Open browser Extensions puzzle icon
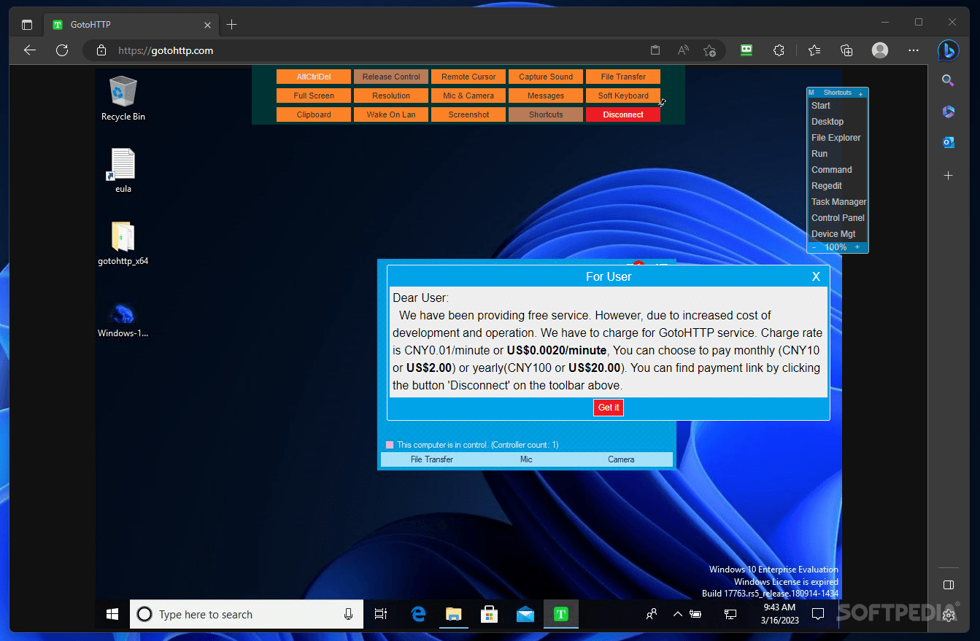The width and height of the screenshot is (980, 641). pos(779,50)
